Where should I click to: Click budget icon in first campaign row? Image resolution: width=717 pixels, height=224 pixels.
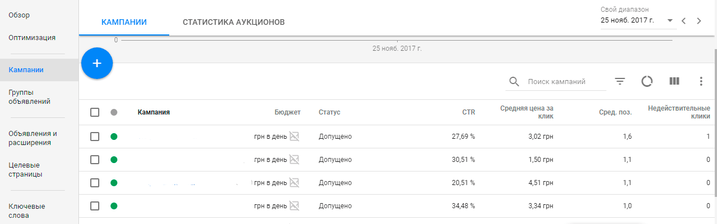tap(294, 136)
